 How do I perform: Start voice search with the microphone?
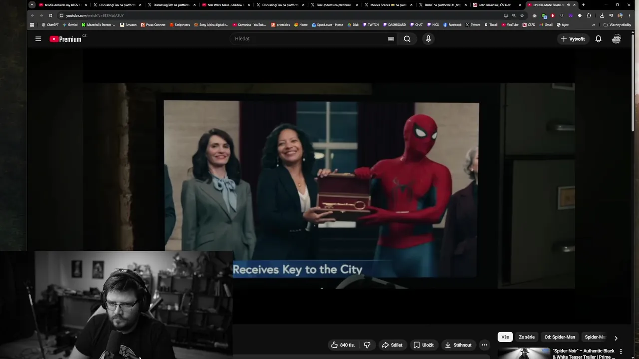(428, 39)
